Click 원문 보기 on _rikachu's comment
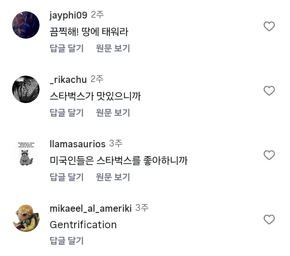This screenshot has width=290, height=256. [113, 113]
